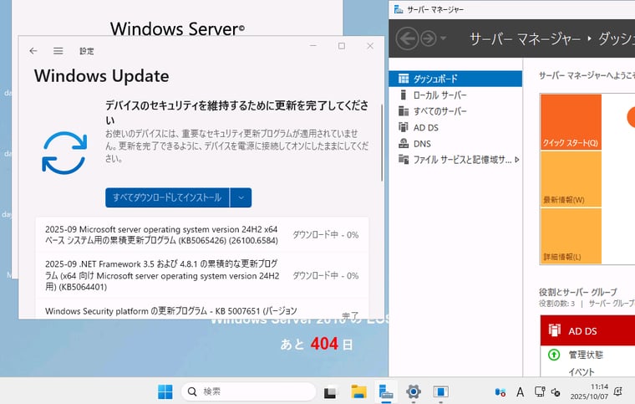The height and width of the screenshot is (404, 635).
Task: Click the taskbar 検索 search box
Action: (248, 391)
